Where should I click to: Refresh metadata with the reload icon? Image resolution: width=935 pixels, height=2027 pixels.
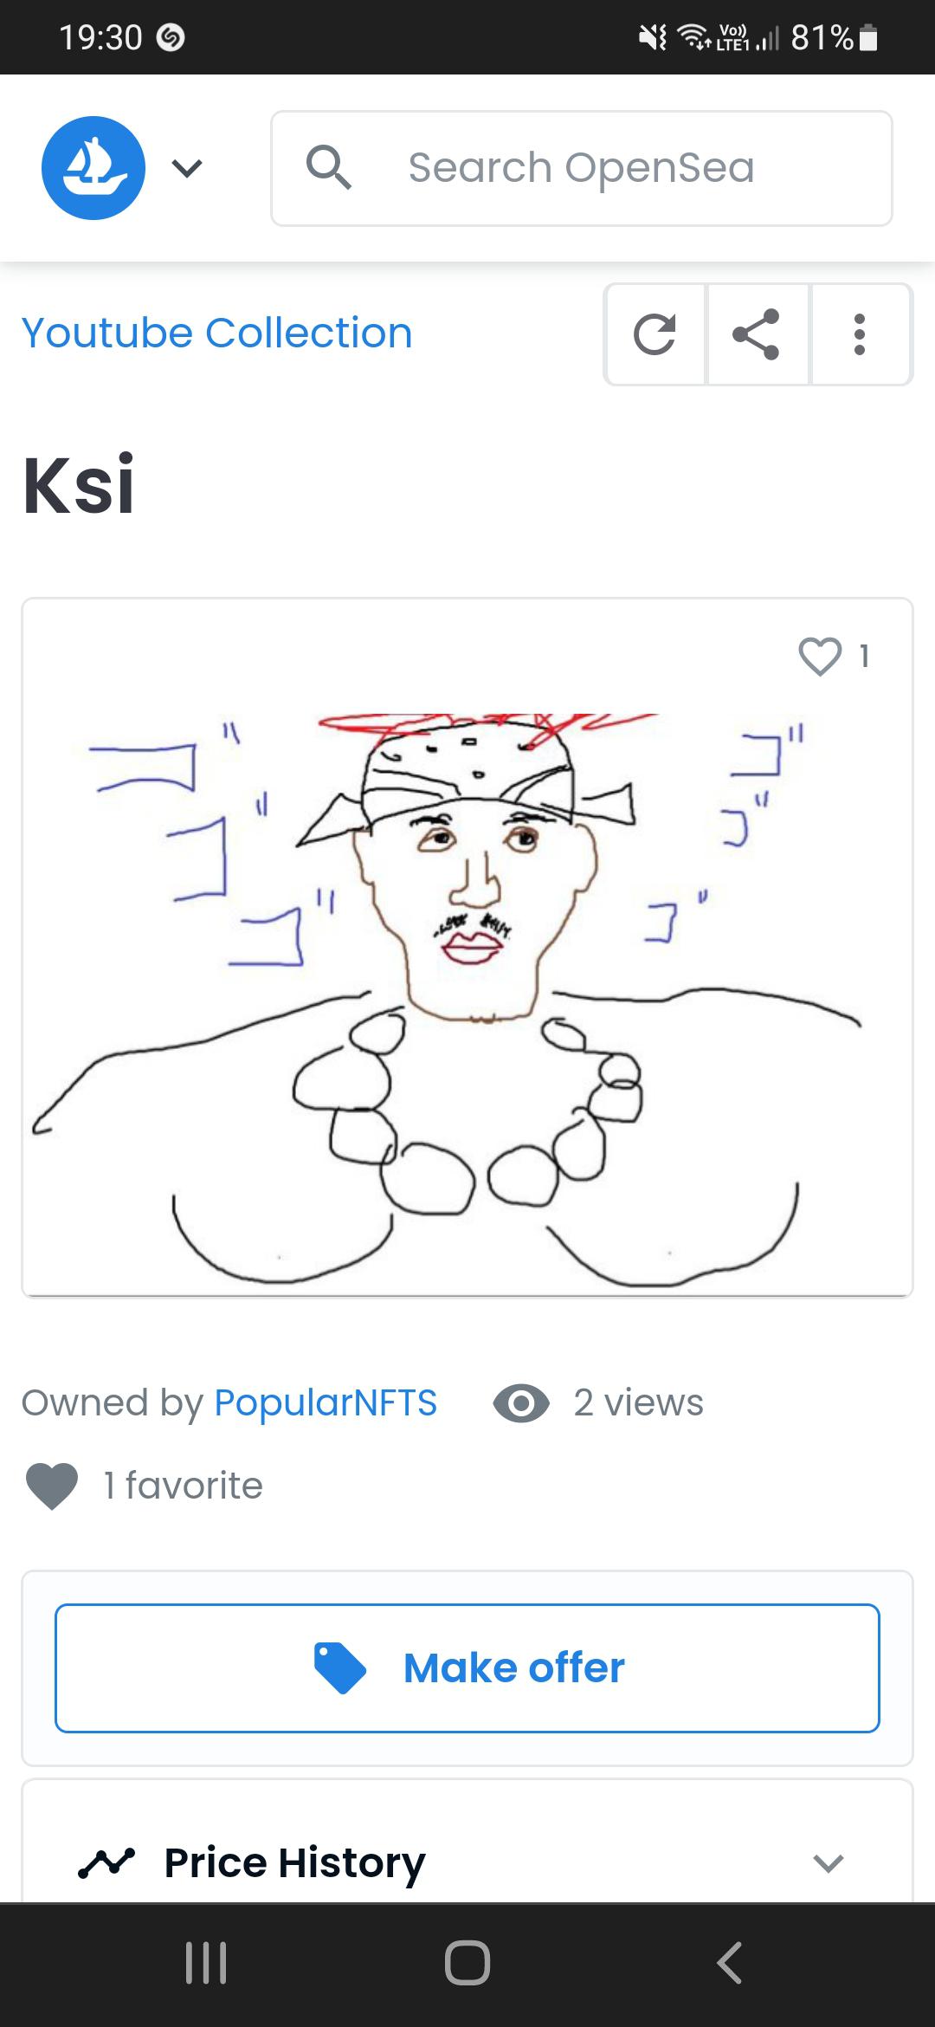click(x=655, y=334)
